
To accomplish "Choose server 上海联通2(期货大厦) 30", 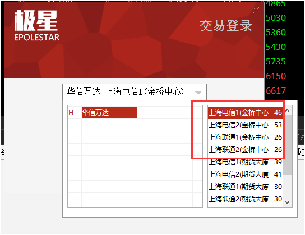I will click(x=245, y=199).
